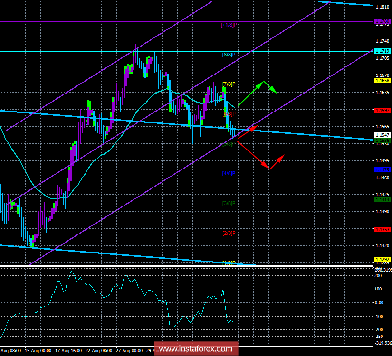Select the [2/8]P Murray level label

(229, 233)
